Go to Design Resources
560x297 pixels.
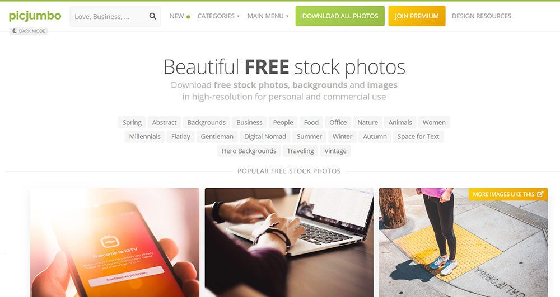tap(482, 16)
